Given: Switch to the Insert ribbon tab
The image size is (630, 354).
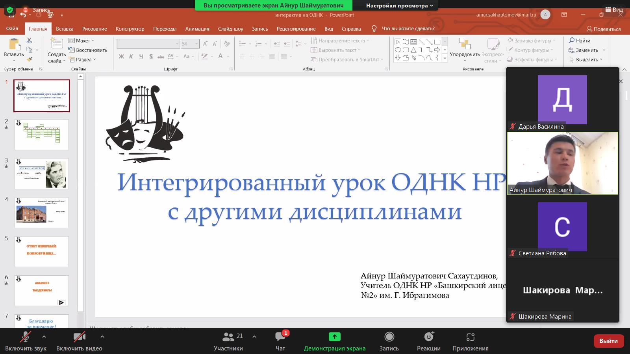Looking at the screenshot, I should (65, 29).
